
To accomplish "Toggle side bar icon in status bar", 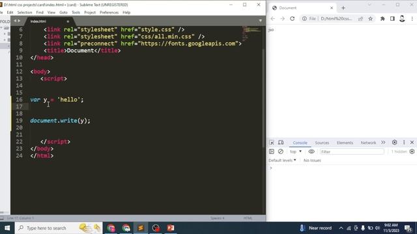I will [2, 218].
